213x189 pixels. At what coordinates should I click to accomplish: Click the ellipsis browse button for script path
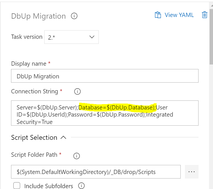click(x=192, y=172)
